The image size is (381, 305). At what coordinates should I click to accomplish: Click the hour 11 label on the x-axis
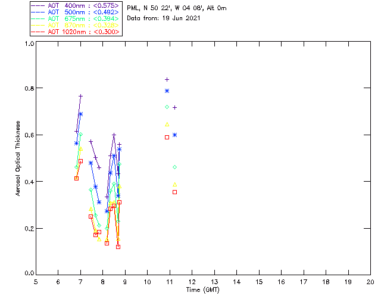point(170,282)
